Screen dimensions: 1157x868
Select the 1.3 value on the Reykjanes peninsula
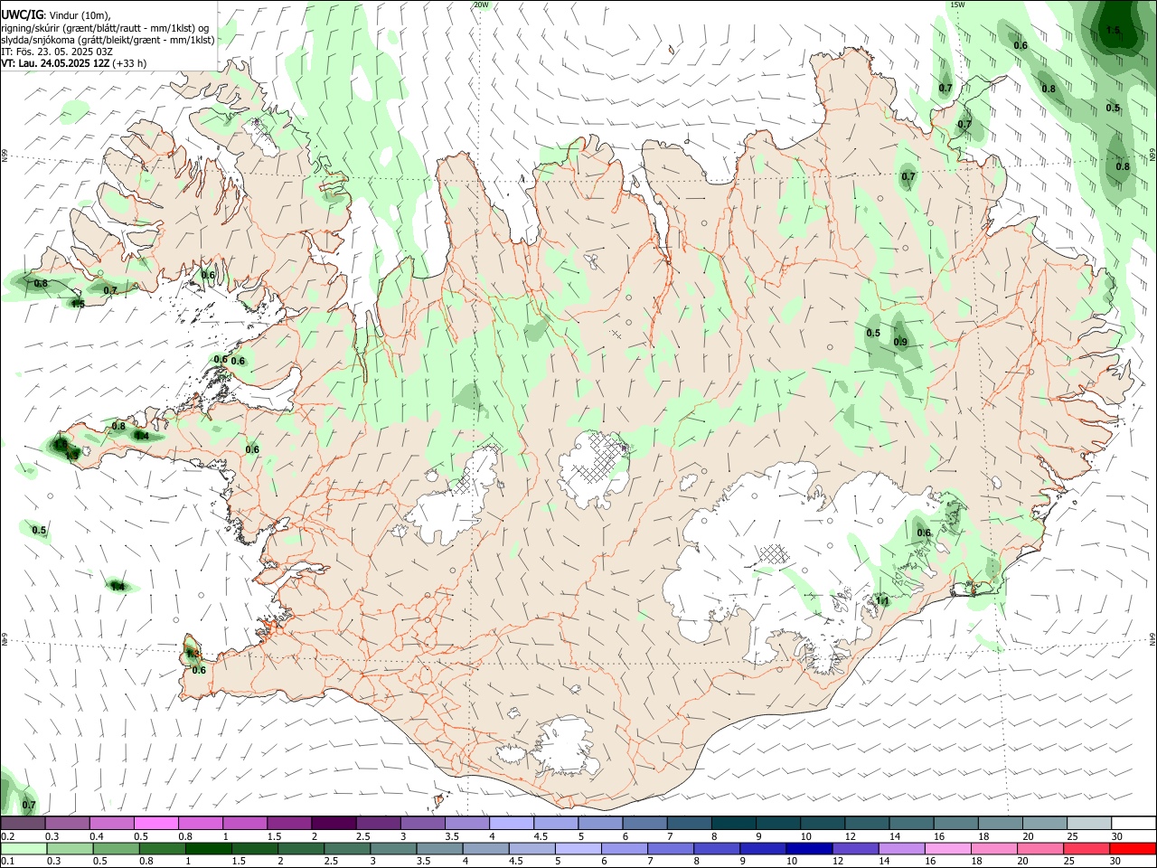coord(192,654)
